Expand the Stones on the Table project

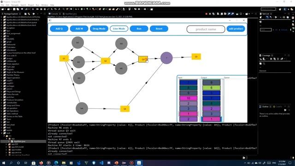(1, 116)
